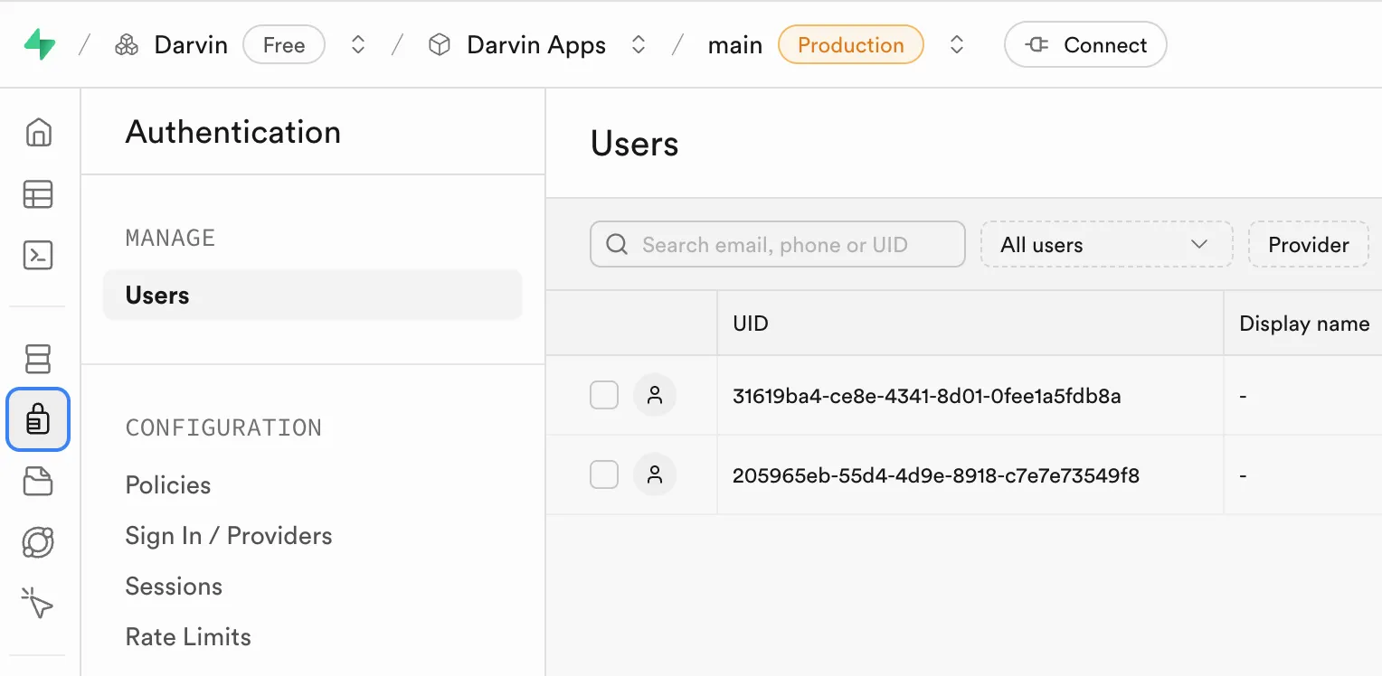This screenshot has width=1382, height=676.
Task: Click the Connect button
Action: click(x=1084, y=43)
